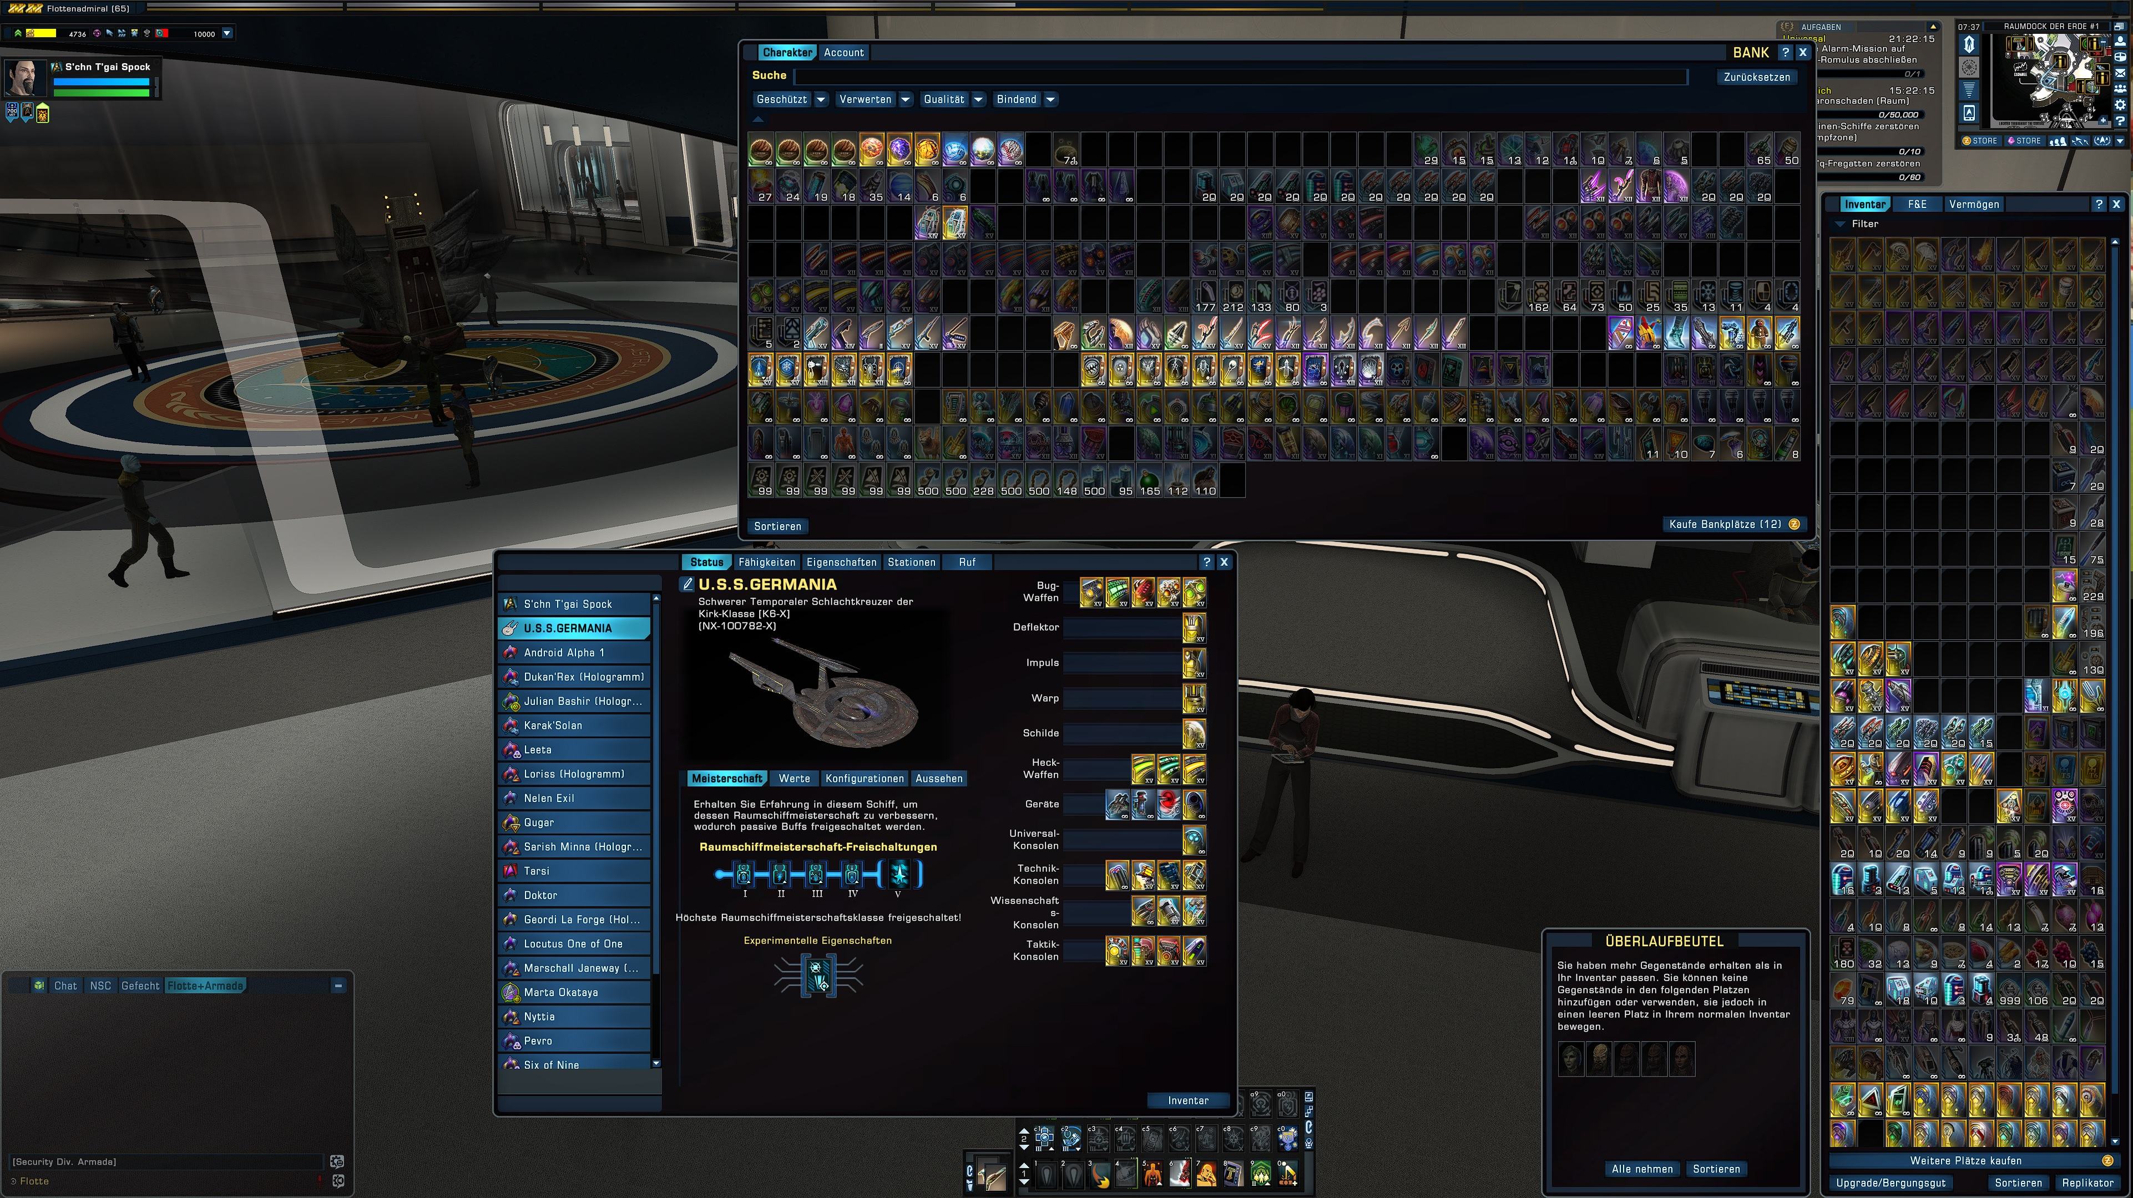The height and width of the screenshot is (1198, 2133).
Task: Open the Fähigkeiten tab
Action: 767,562
